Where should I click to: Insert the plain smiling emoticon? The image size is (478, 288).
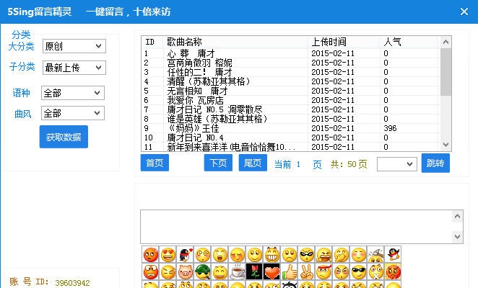[x=255, y=255]
